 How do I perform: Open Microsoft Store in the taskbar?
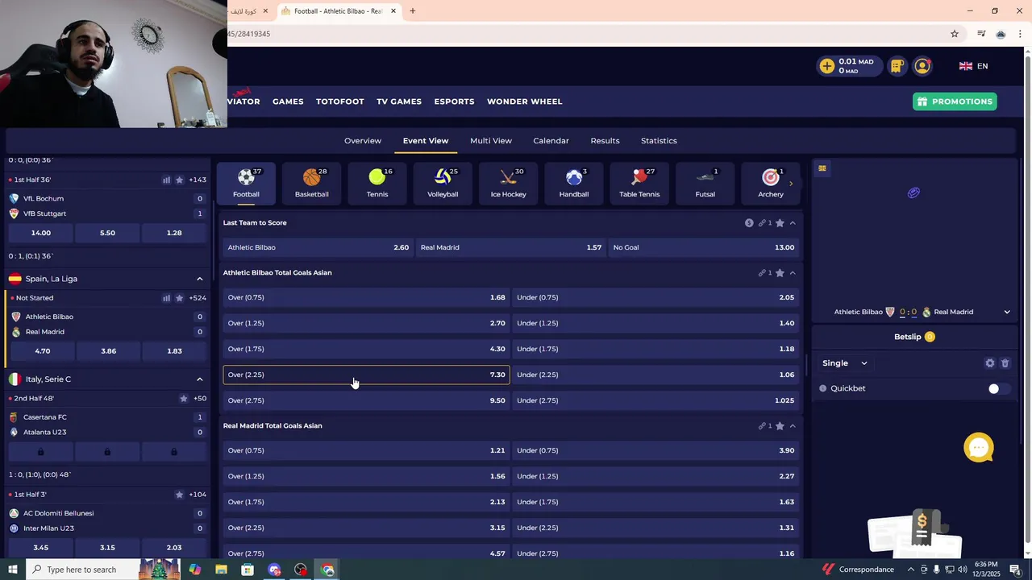(x=248, y=570)
